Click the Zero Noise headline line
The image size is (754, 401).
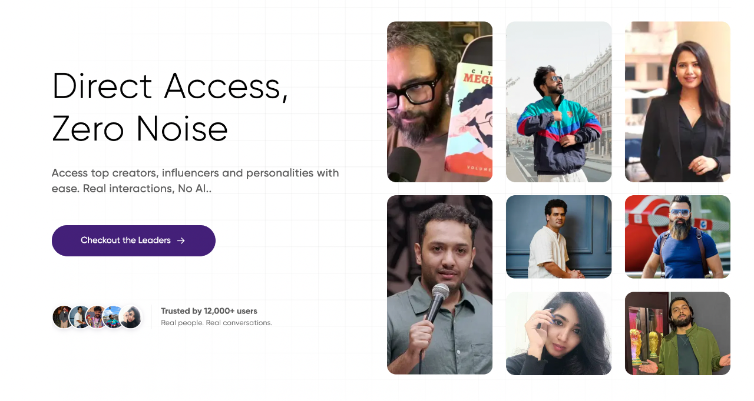[140, 129]
